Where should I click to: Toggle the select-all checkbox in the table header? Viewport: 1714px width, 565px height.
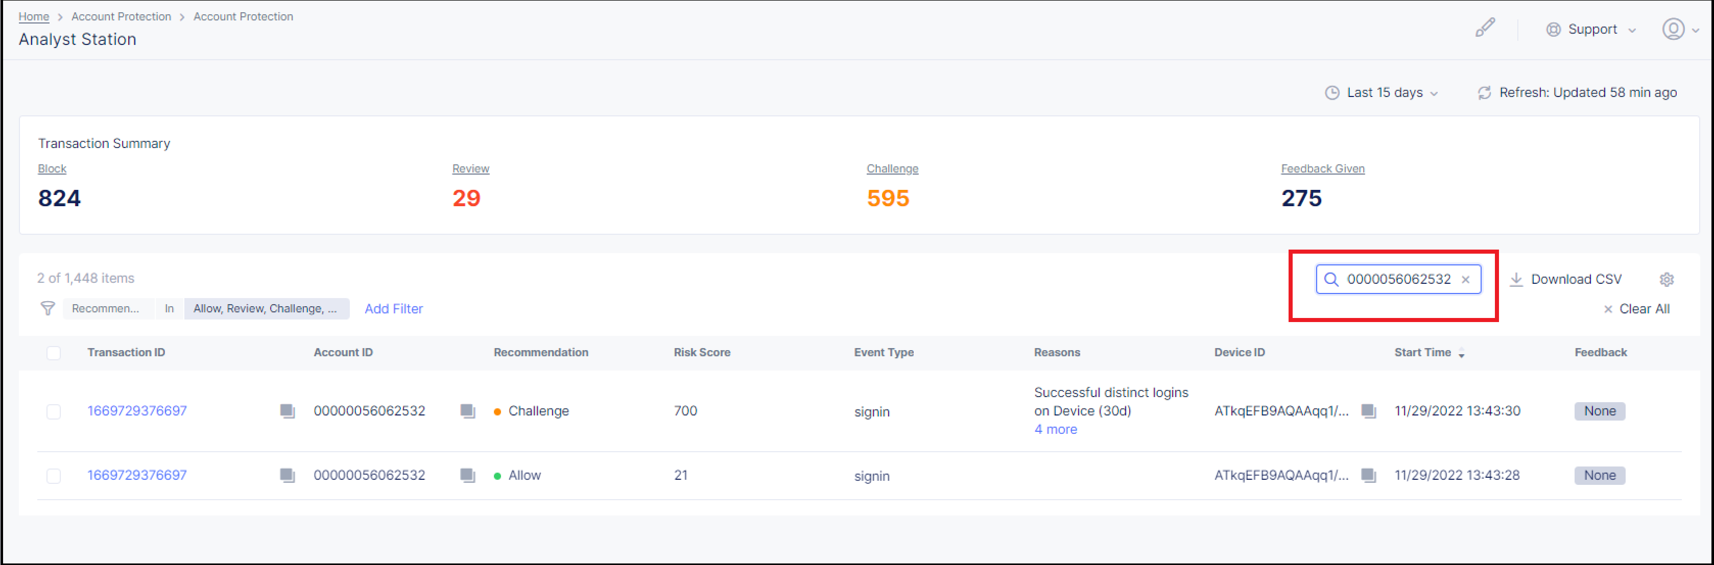coord(54,353)
